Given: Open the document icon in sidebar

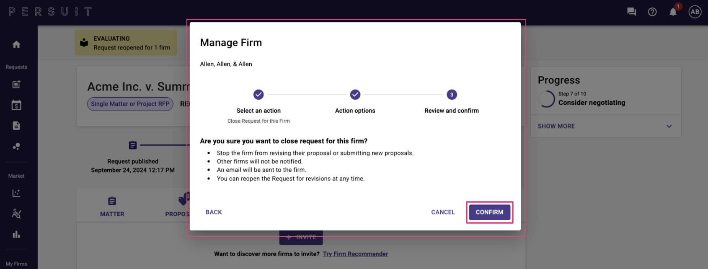Looking at the screenshot, I should click(16, 126).
